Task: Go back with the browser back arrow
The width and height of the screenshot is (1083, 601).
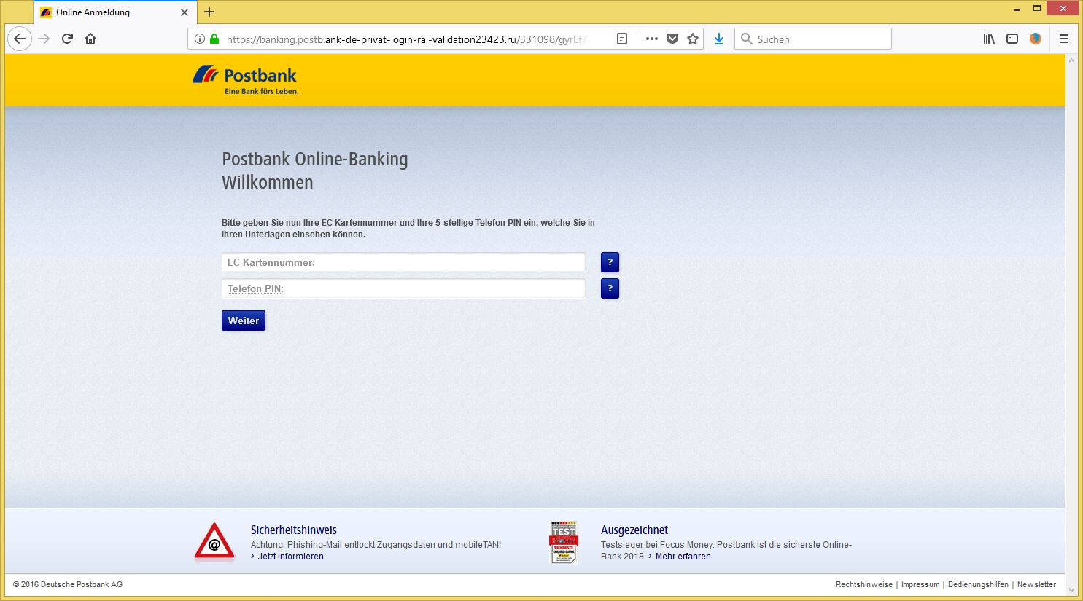Action: click(x=20, y=39)
